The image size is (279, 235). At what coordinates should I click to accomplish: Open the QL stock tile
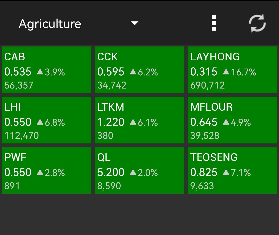[x=139, y=170]
